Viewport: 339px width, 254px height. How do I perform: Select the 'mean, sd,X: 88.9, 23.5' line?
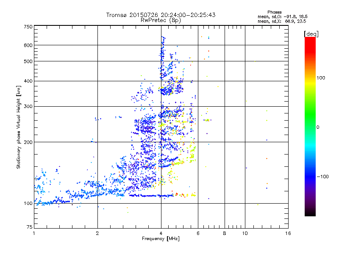pyautogui.click(x=282, y=21)
